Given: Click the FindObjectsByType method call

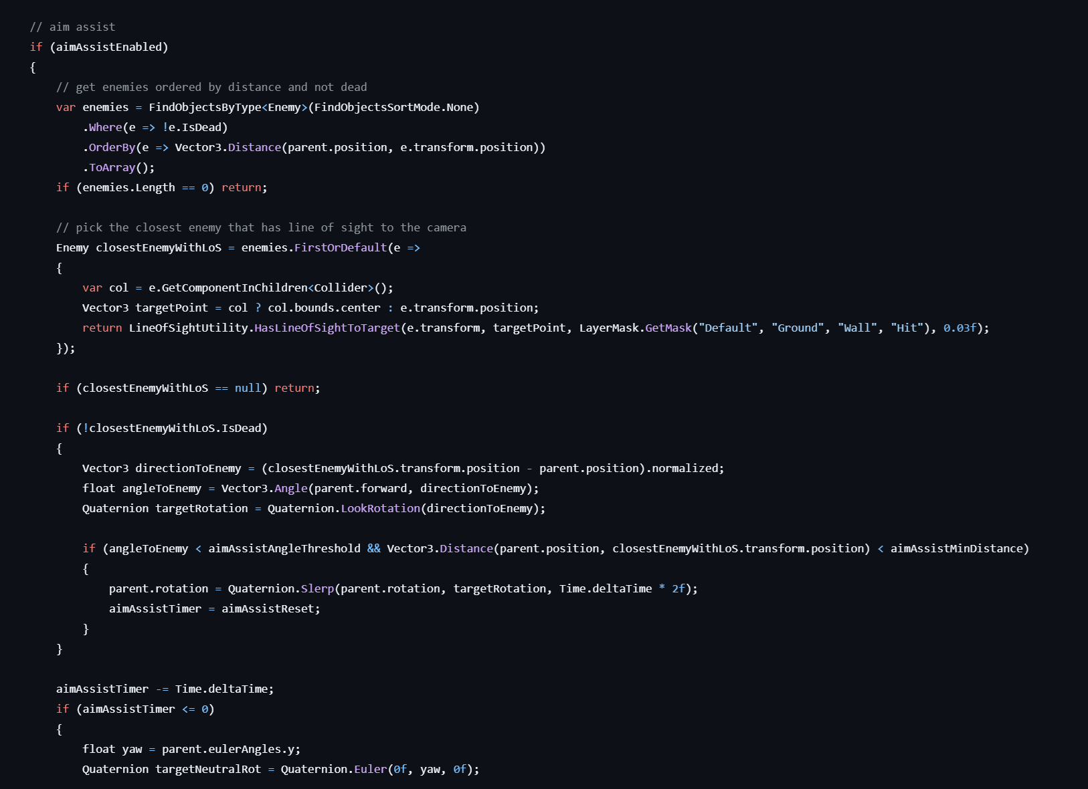Looking at the screenshot, I should [x=205, y=107].
